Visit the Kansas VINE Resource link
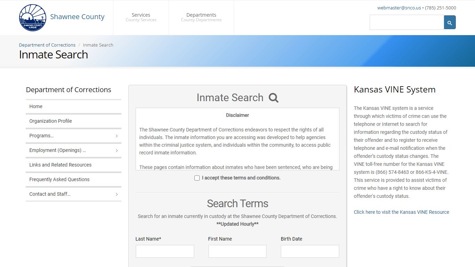Image resolution: width=475 pixels, height=267 pixels. [x=401, y=212]
